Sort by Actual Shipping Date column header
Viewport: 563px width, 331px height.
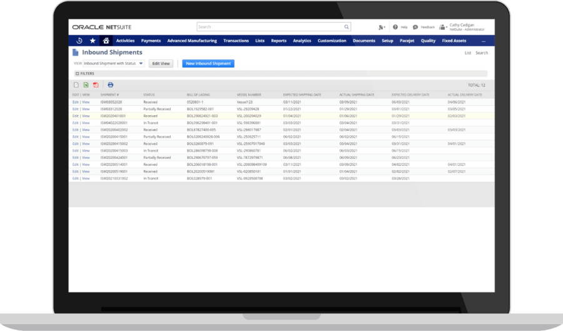pyautogui.click(x=357, y=94)
